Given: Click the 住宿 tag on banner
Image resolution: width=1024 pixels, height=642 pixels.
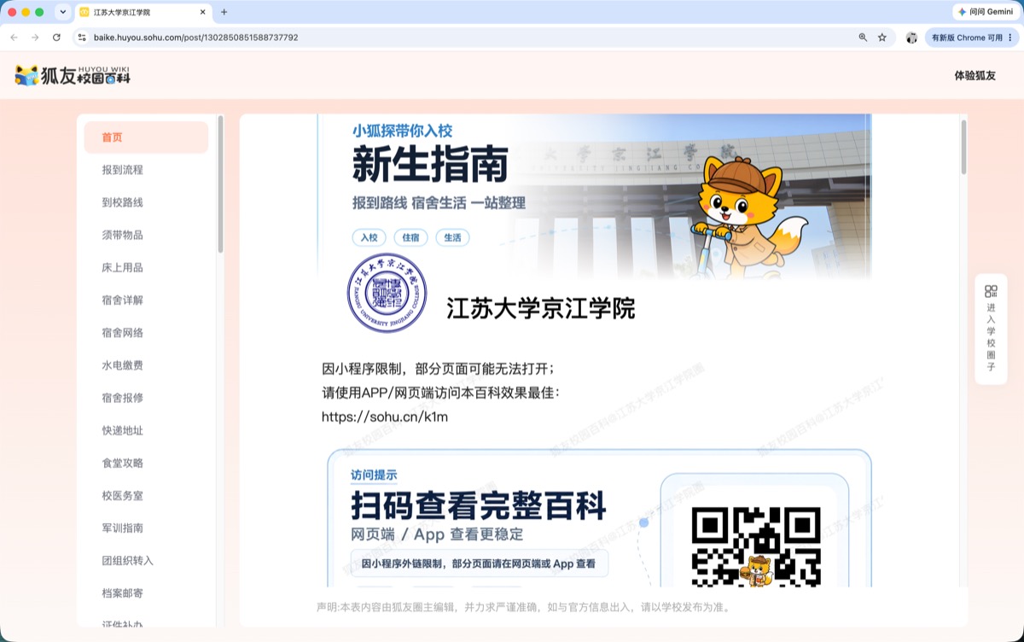Looking at the screenshot, I should (x=410, y=237).
